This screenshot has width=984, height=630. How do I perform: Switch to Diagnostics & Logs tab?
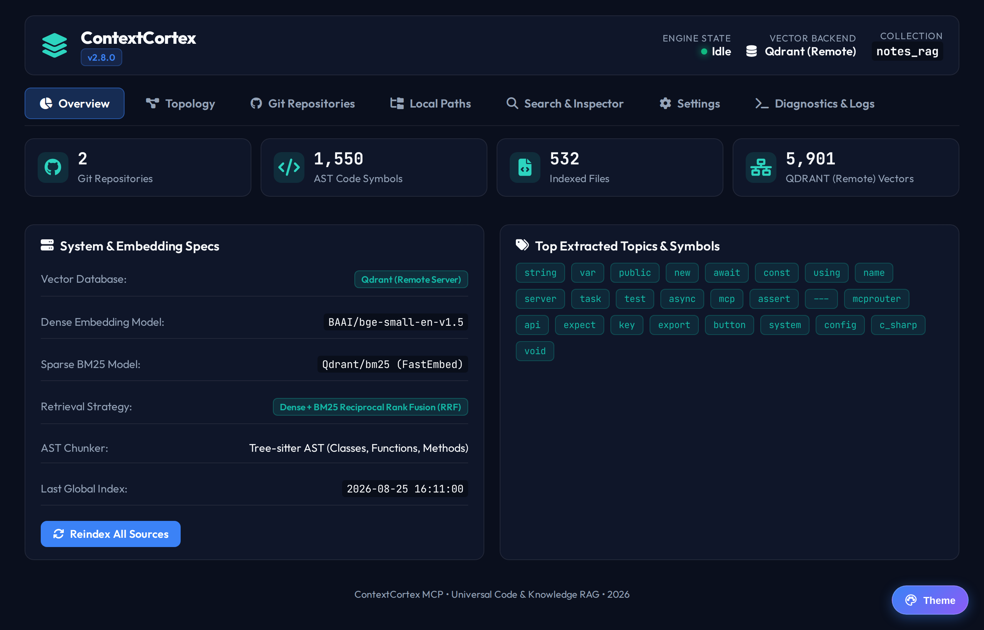(814, 103)
